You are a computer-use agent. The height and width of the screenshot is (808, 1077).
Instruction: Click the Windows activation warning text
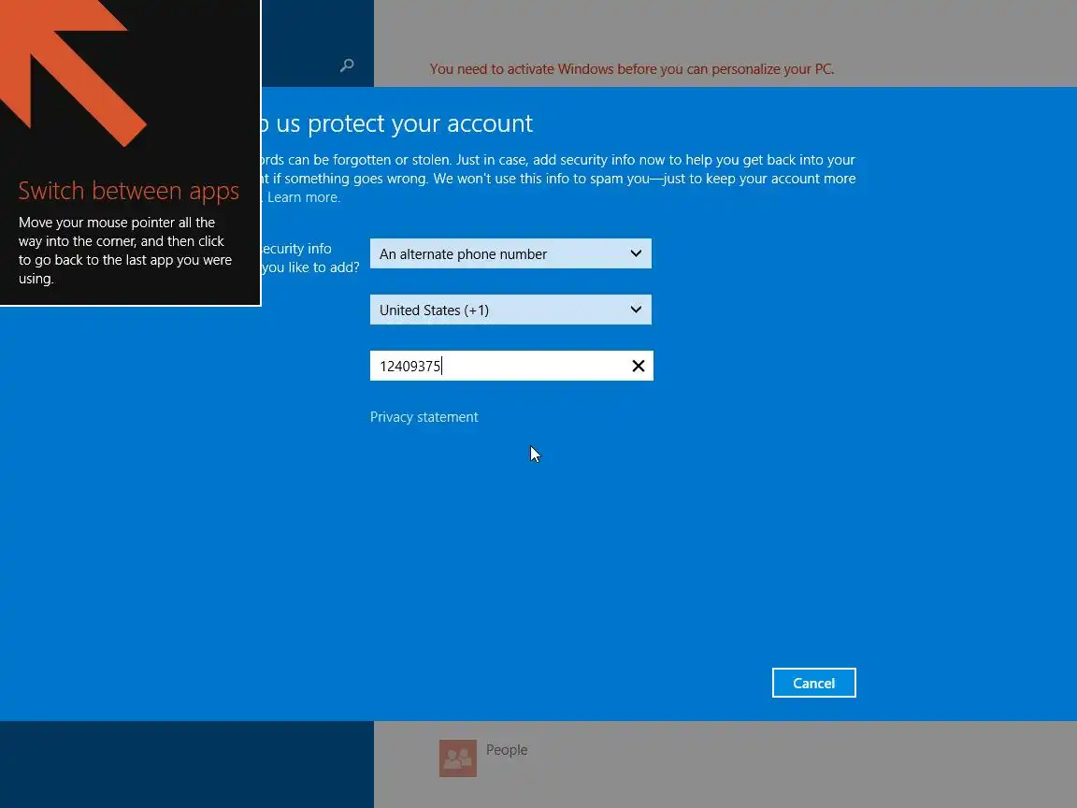tap(632, 68)
